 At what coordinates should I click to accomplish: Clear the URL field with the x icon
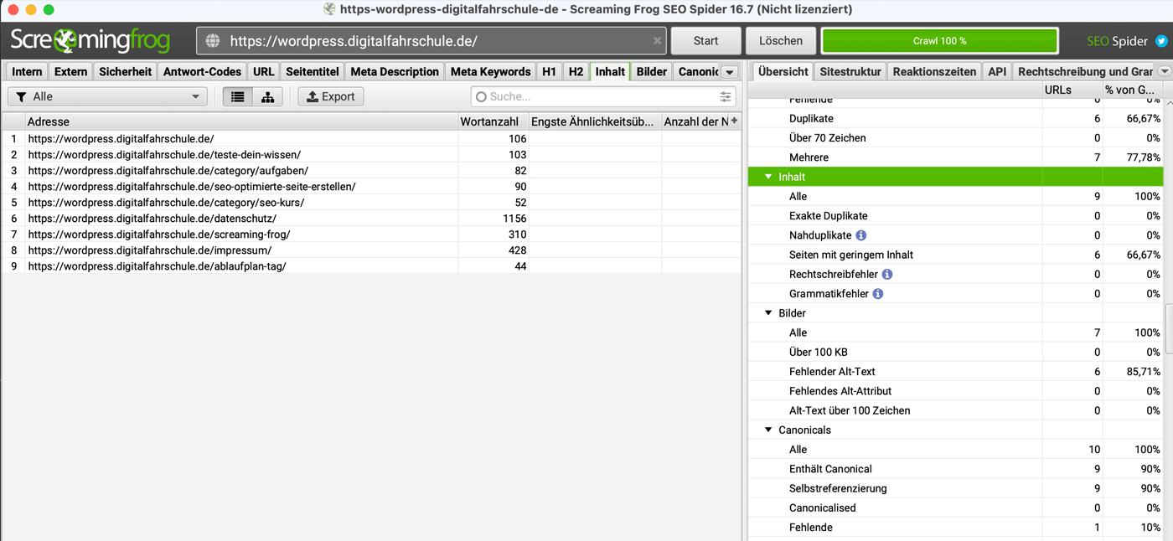coord(657,40)
